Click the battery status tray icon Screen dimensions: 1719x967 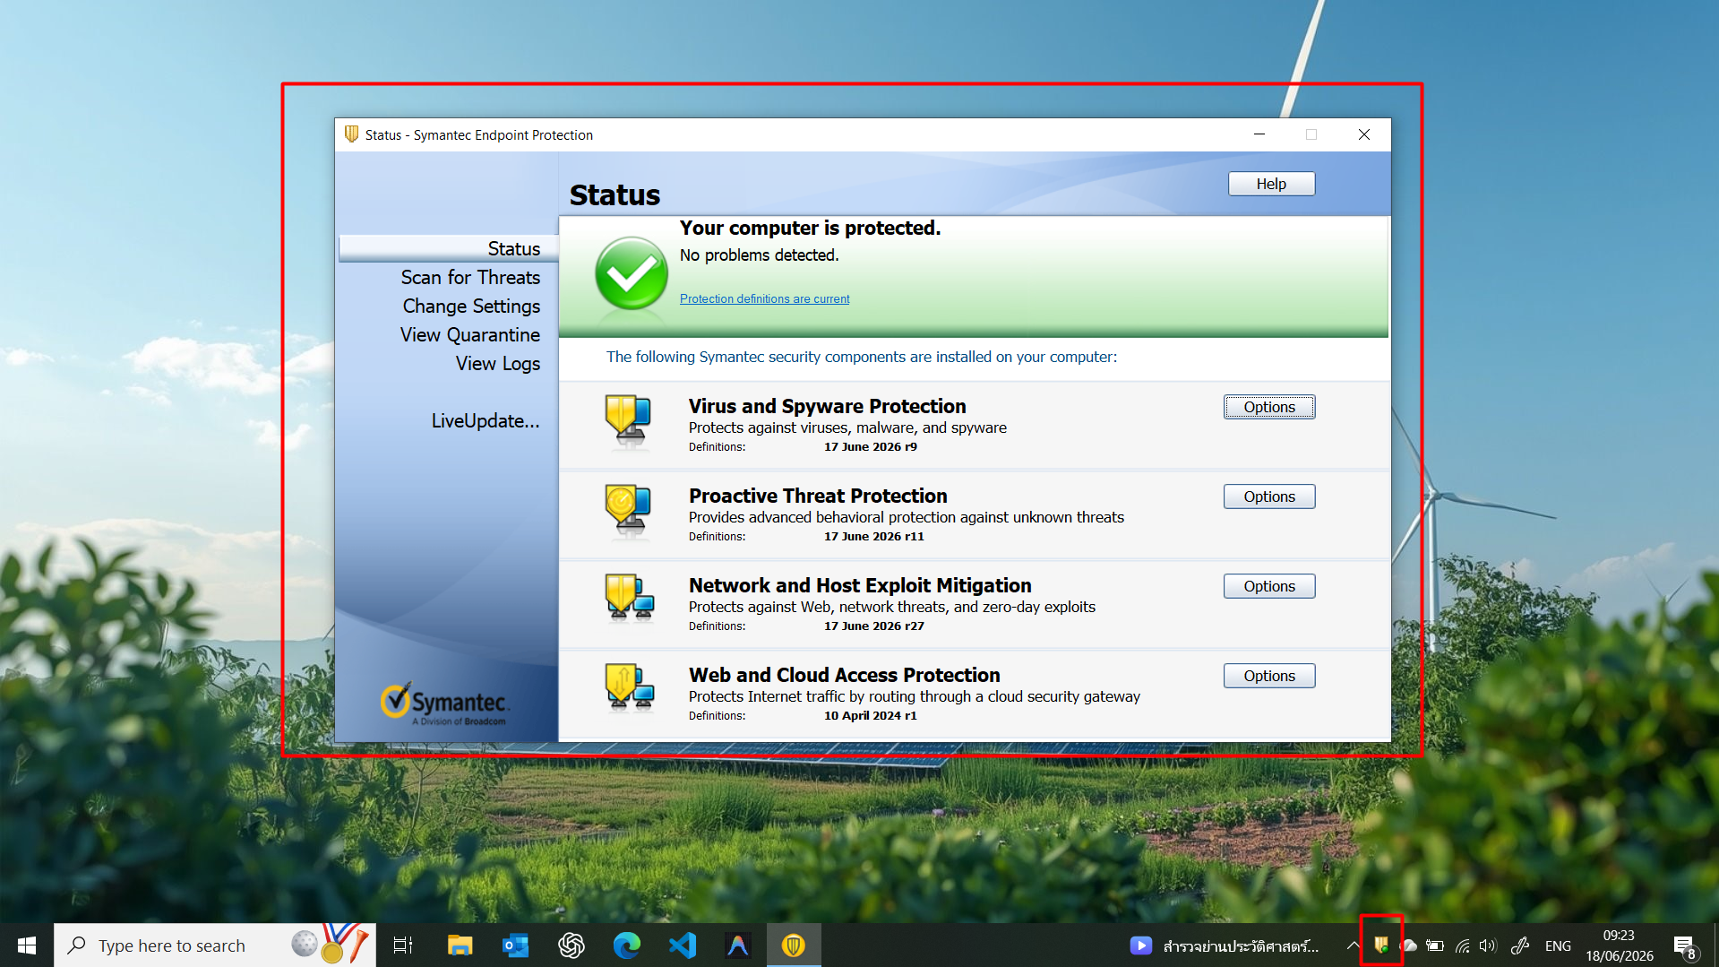coord(1435,945)
